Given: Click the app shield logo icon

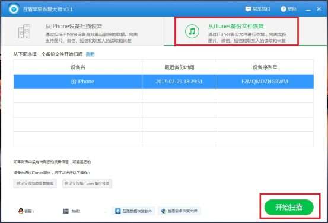Looking at the screenshot, I should coord(14,9).
